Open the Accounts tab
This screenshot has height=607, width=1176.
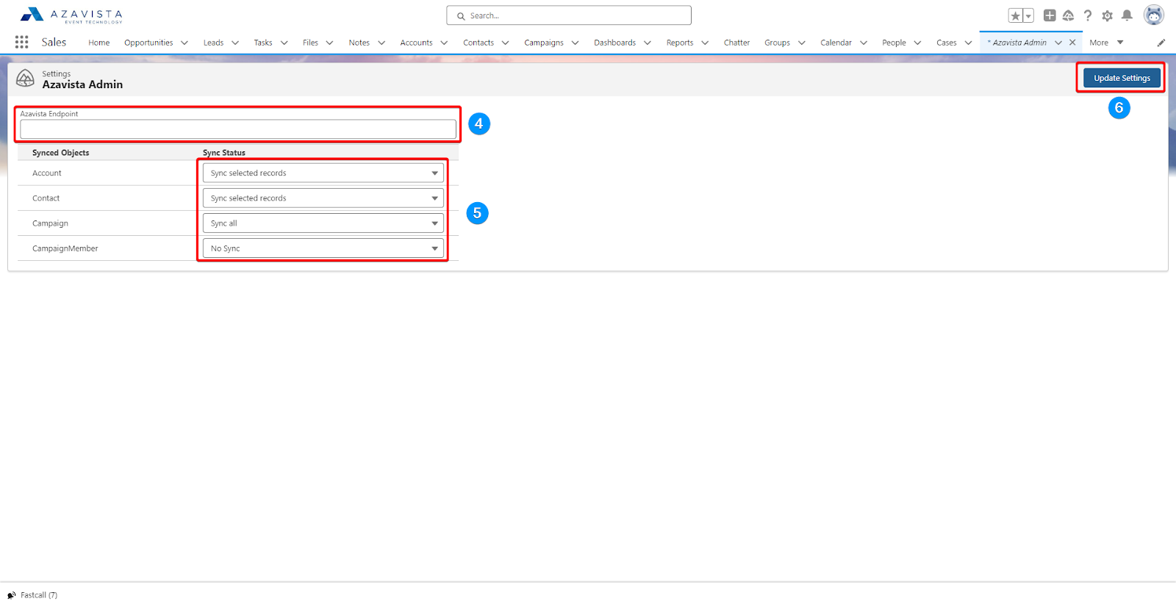pos(417,43)
